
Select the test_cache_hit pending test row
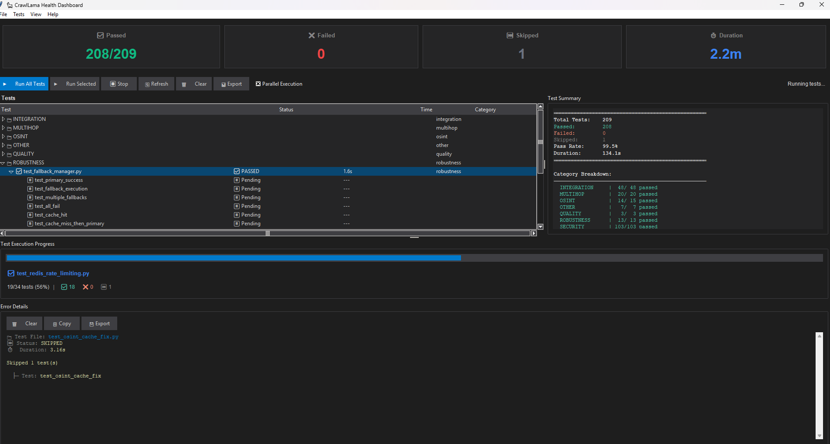(51, 214)
